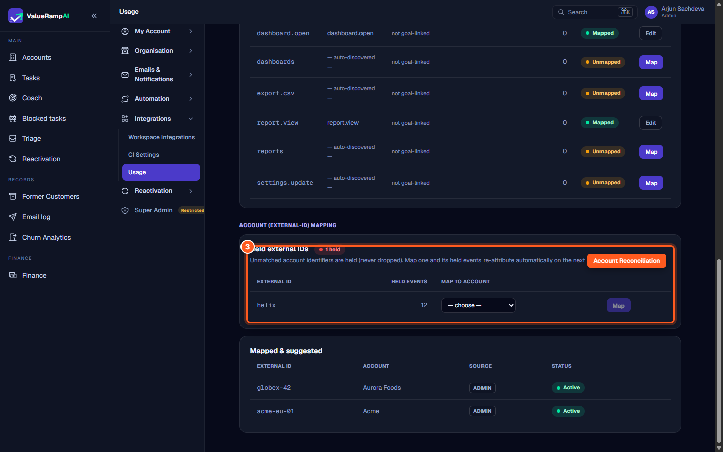Click the settings Reactivation refresh icon
Screen dimensions: 723x452
(x=125, y=191)
